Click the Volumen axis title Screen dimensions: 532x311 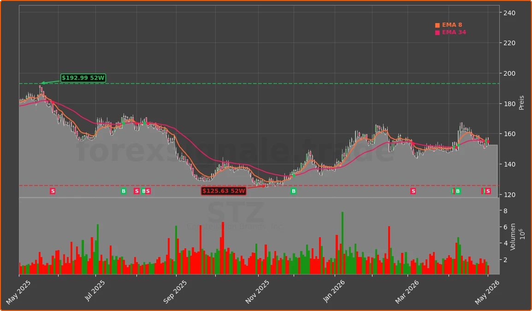coord(513,237)
